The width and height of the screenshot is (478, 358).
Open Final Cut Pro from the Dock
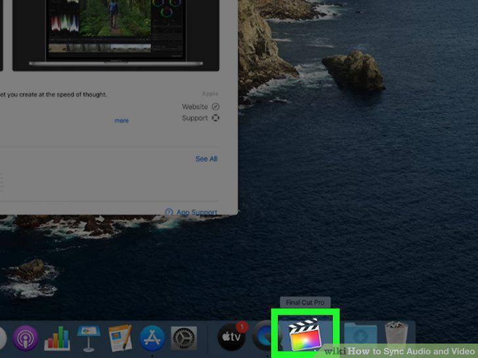click(x=305, y=335)
